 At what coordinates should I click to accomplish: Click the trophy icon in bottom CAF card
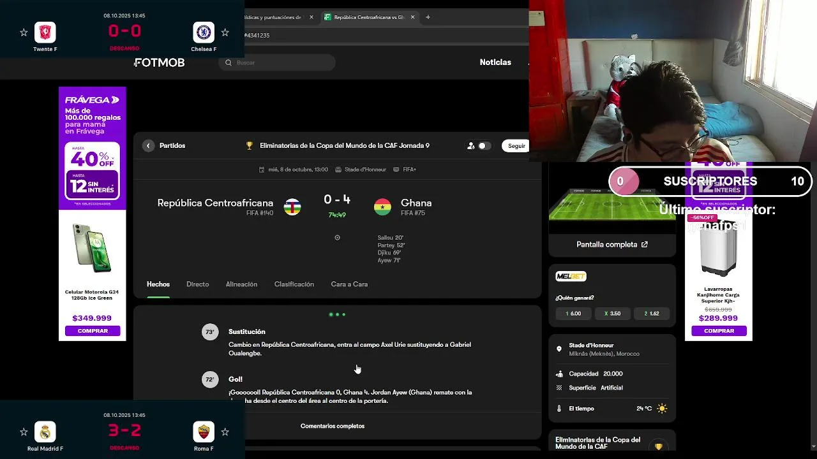pyautogui.click(x=659, y=446)
